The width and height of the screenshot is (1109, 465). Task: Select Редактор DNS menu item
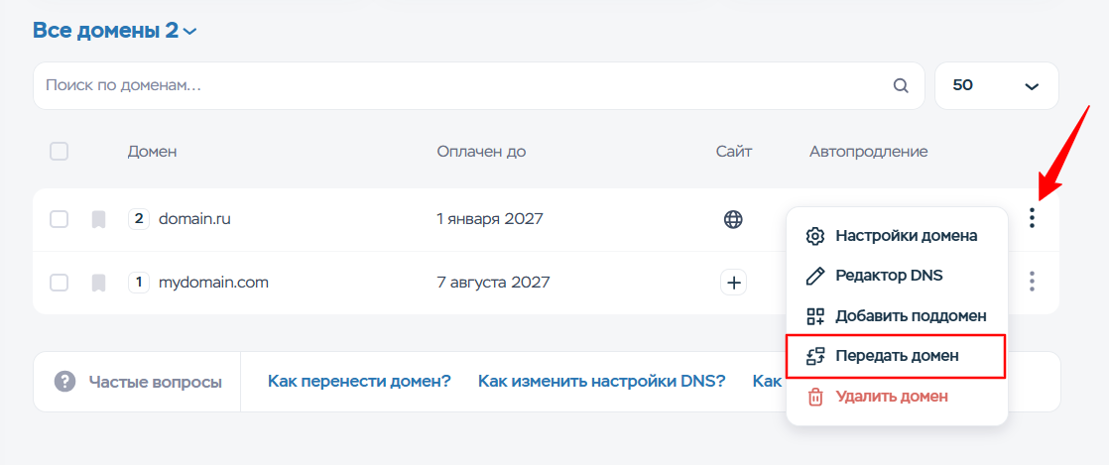(888, 276)
